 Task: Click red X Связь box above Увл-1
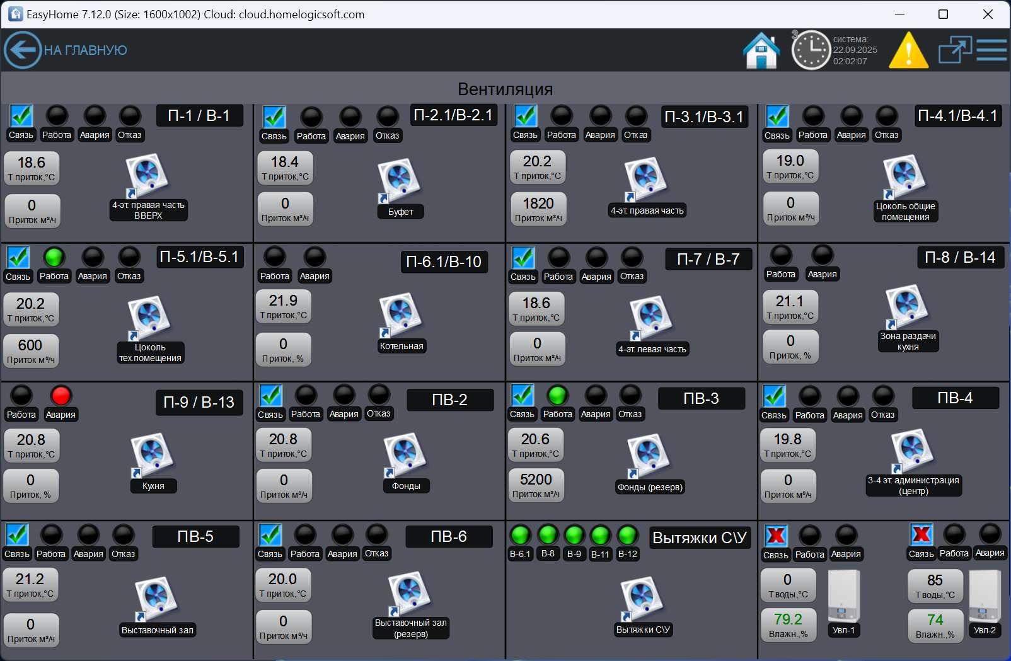775,536
